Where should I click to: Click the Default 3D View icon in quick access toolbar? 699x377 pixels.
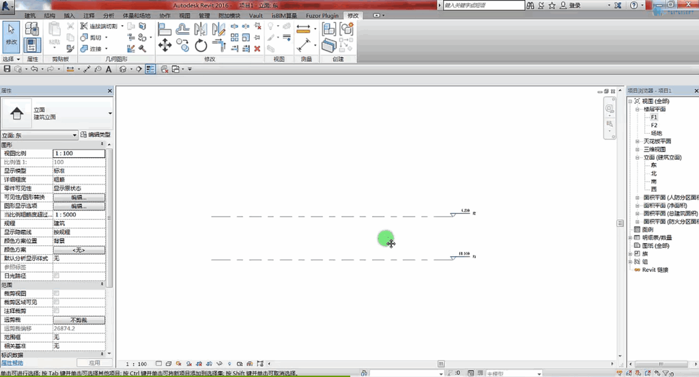pyautogui.click(x=123, y=69)
